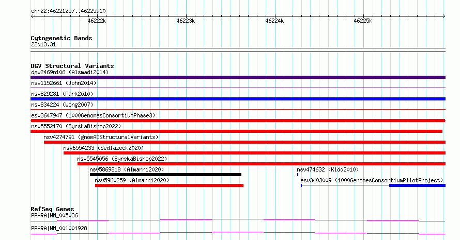Viewport: 460px width, 240px height.
Task: Click nsv5960259 (Almarri2020) label
Action: tap(132, 180)
